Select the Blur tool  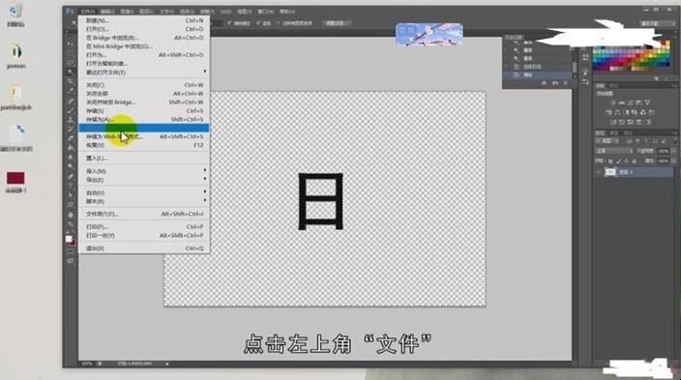(x=71, y=158)
